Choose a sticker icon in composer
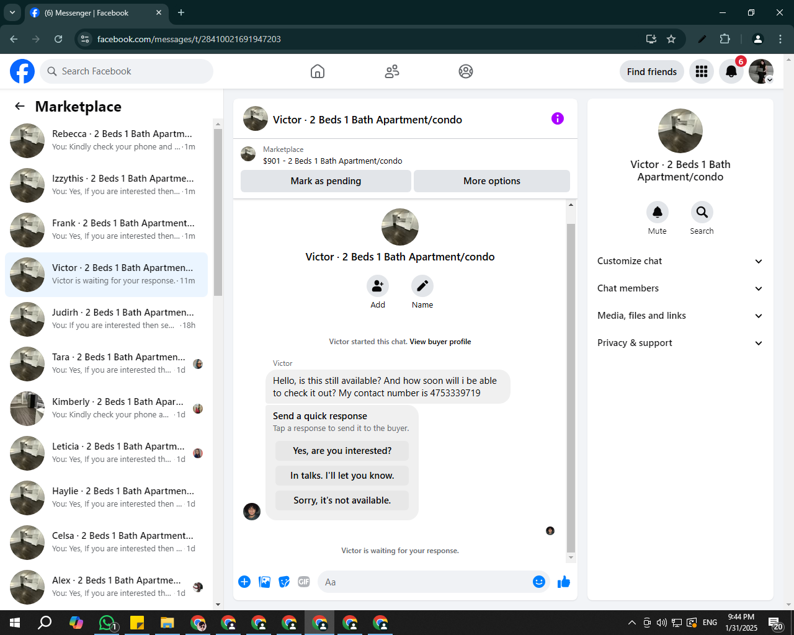The height and width of the screenshot is (635, 794). coord(285,582)
